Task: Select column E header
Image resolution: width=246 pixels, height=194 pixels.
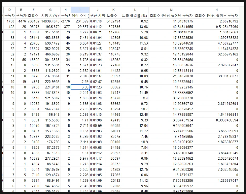Action: 21,10
